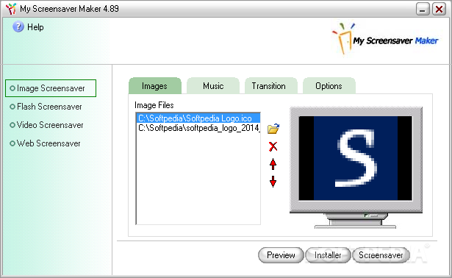
Task: Move selected image up with red arrow
Action: point(273,165)
